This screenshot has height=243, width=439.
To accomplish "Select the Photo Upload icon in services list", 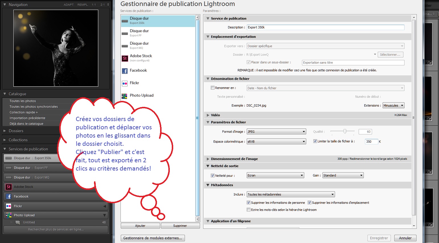I will (x=124, y=96).
